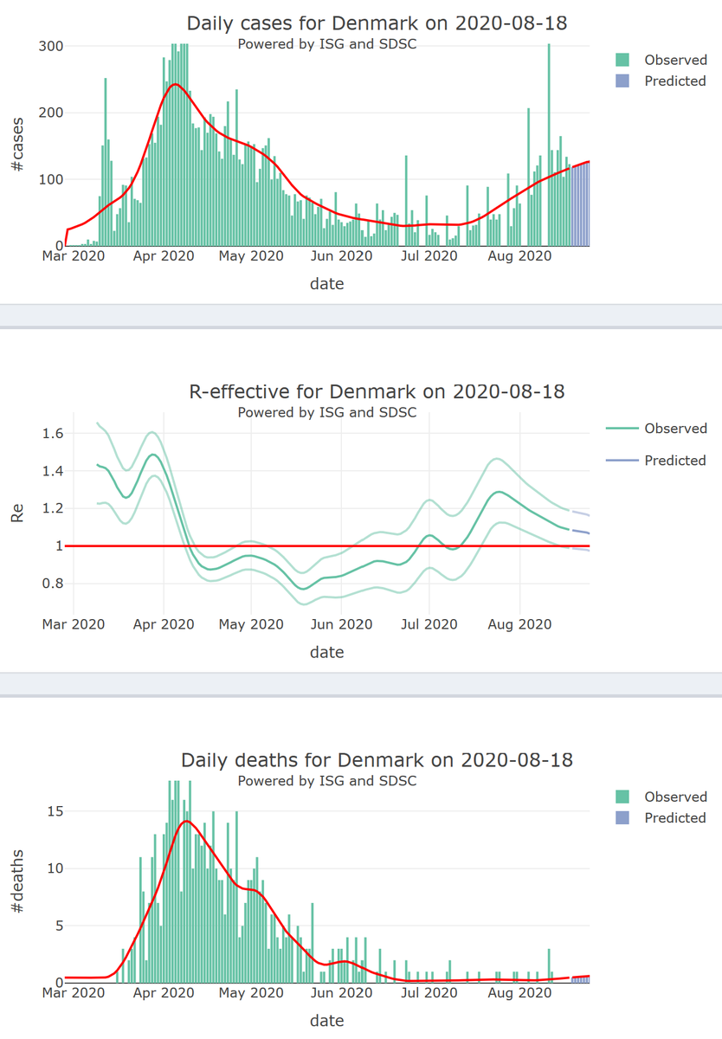
Task: Click the 'Daily deaths for Denmark on 2020-08-18' title
Action: point(377,760)
